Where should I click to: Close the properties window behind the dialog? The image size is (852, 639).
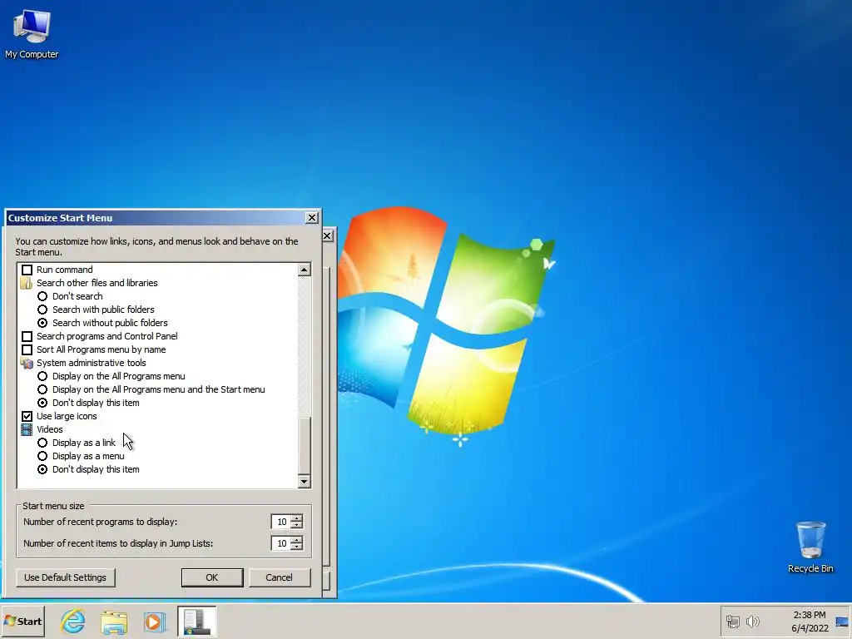[x=327, y=235]
